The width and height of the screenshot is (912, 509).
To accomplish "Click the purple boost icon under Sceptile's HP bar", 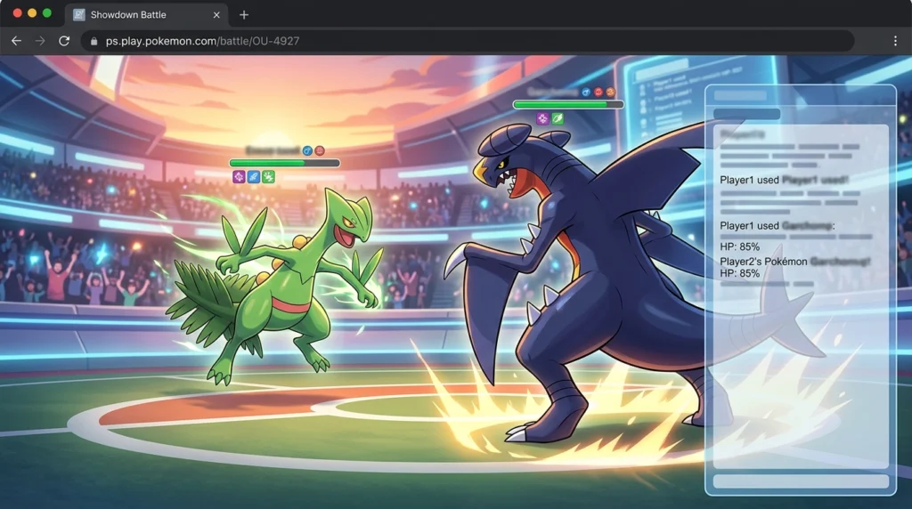I will tap(239, 177).
